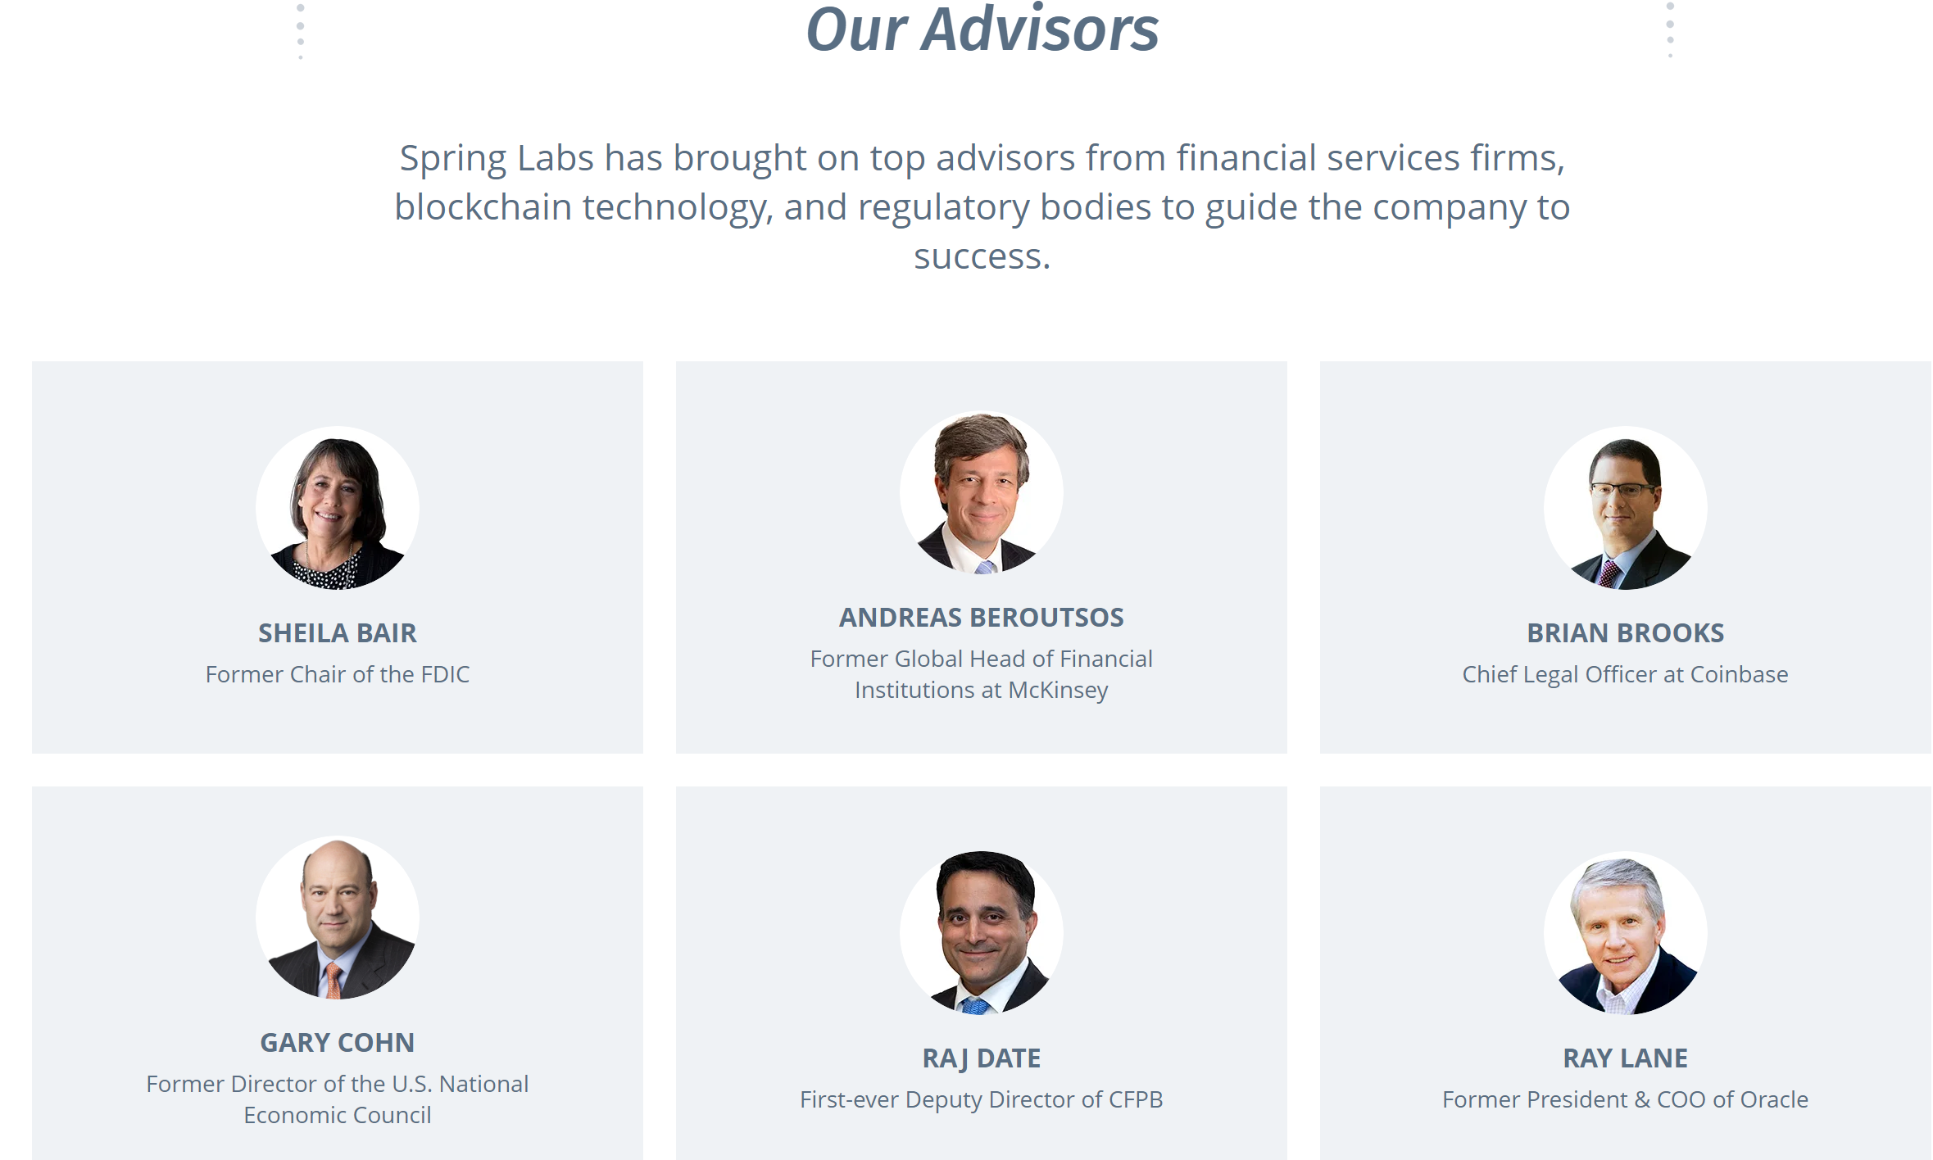Click the RAY LANE name heading
This screenshot has height=1160, width=1933.
point(1625,1058)
